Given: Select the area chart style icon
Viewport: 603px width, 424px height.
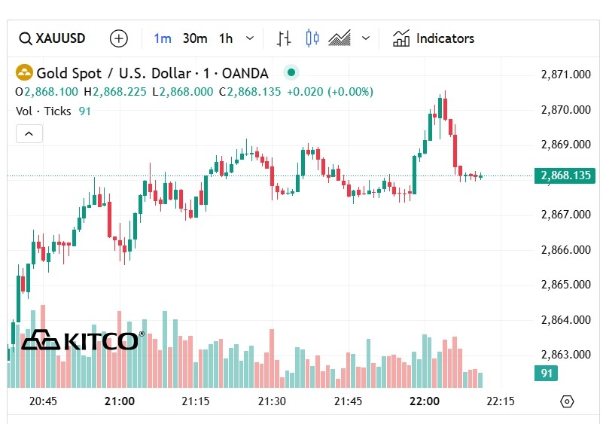Looking at the screenshot, I should (x=340, y=38).
